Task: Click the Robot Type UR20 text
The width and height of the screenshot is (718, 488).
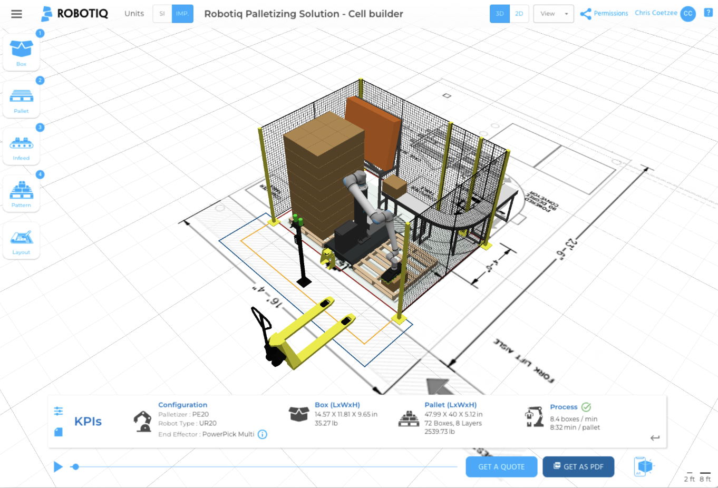Action: (x=187, y=423)
